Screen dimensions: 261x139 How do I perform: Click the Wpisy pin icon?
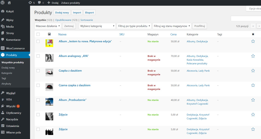[3, 20]
